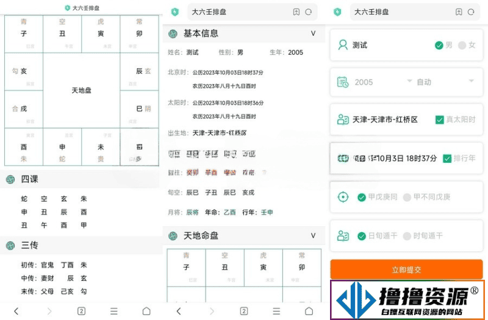Go forward on the 基本信息 screen's bottom bar
Screen dimensions: 488x320
point(212,311)
